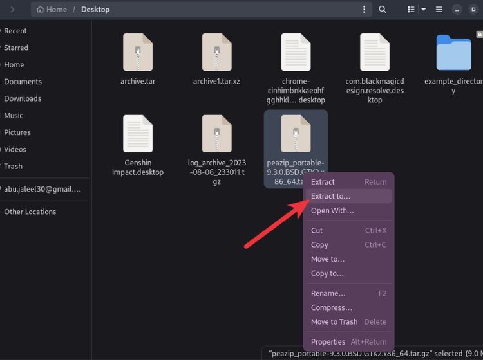The image size is (483, 360).
Task: Open the path bar three-dot menu
Action: pos(365,10)
